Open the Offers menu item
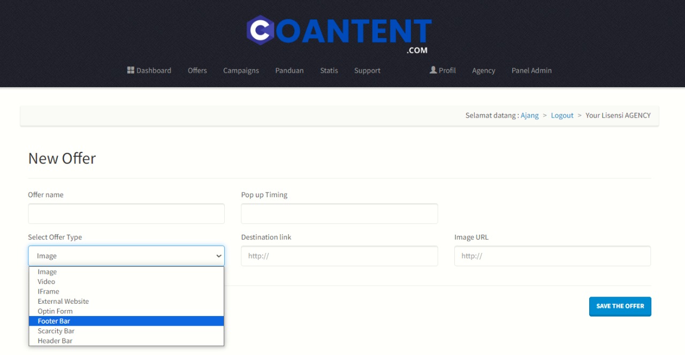This screenshot has width=685, height=355. (197, 71)
